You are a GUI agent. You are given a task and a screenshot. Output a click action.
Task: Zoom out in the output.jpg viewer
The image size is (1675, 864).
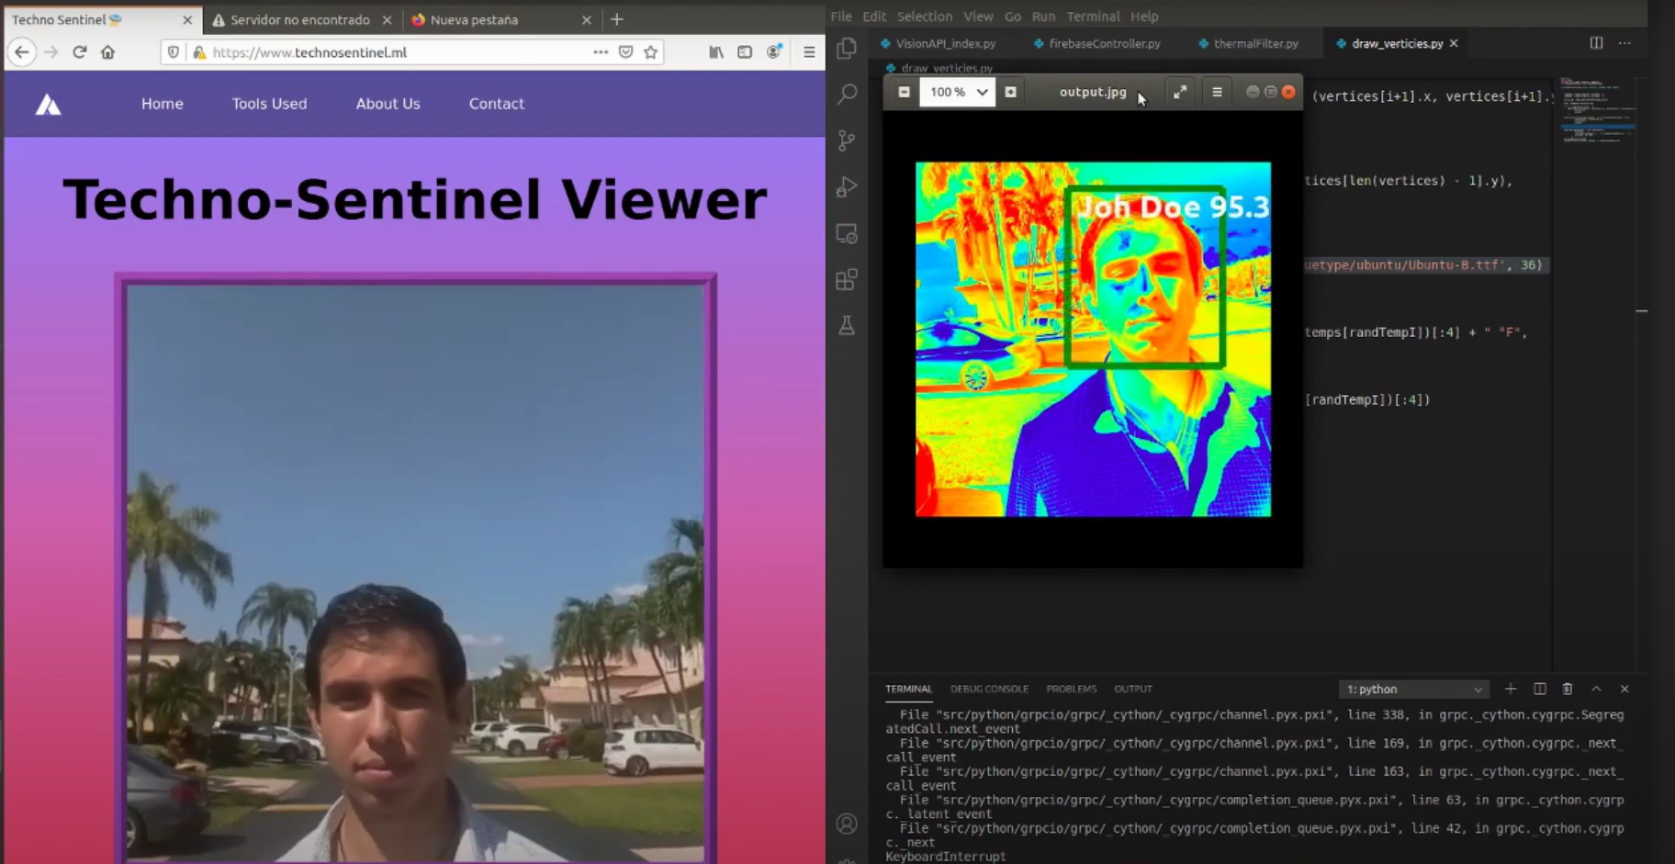pos(905,92)
